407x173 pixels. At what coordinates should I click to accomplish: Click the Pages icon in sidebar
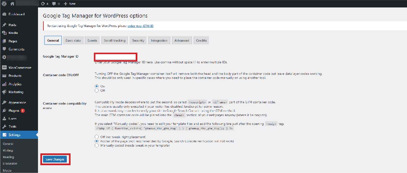point(4,41)
